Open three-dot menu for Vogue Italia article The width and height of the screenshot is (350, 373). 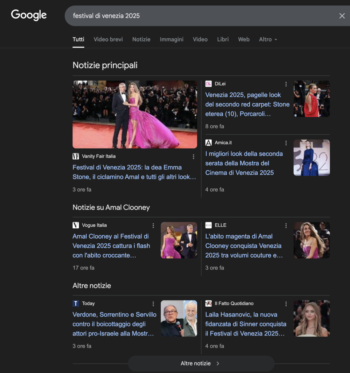click(153, 225)
